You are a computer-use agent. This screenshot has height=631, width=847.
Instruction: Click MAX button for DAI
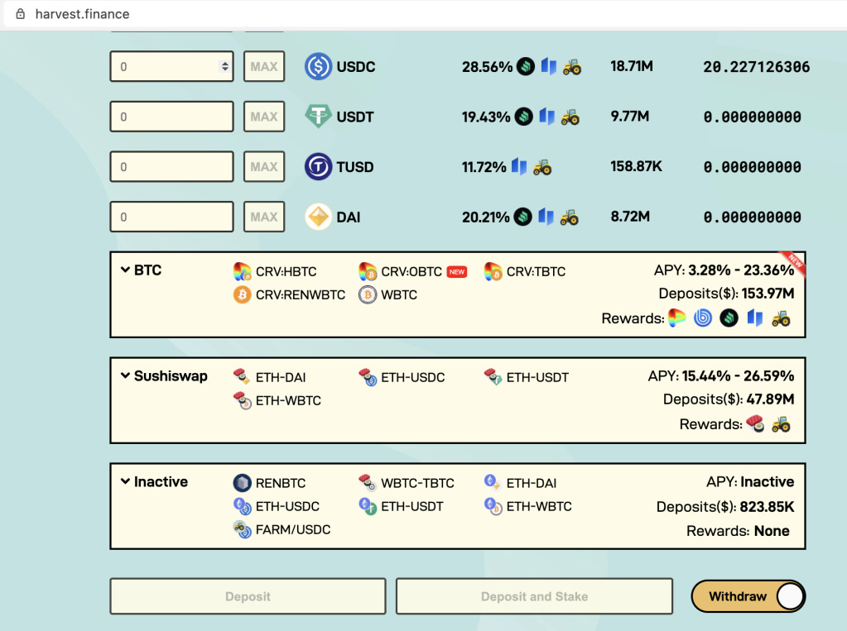click(264, 217)
